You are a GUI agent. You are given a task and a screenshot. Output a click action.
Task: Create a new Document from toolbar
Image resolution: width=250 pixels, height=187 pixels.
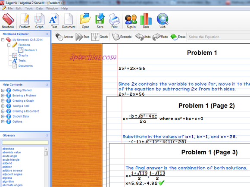(69, 21)
